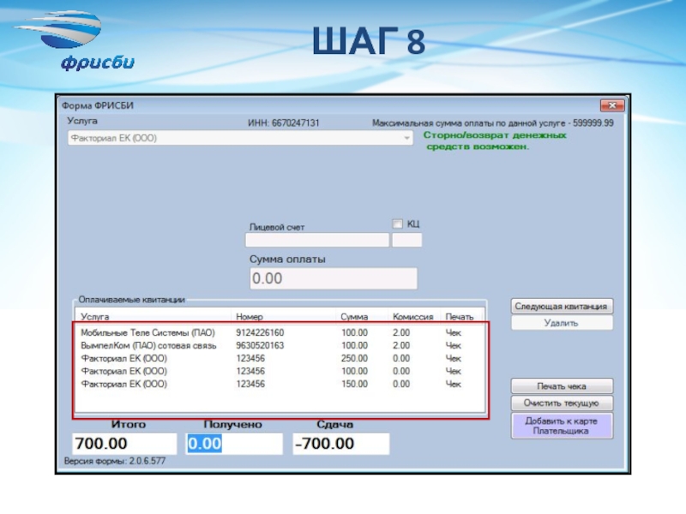Click the Очистить текущую button
This screenshot has width=686, height=514.
click(x=562, y=403)
